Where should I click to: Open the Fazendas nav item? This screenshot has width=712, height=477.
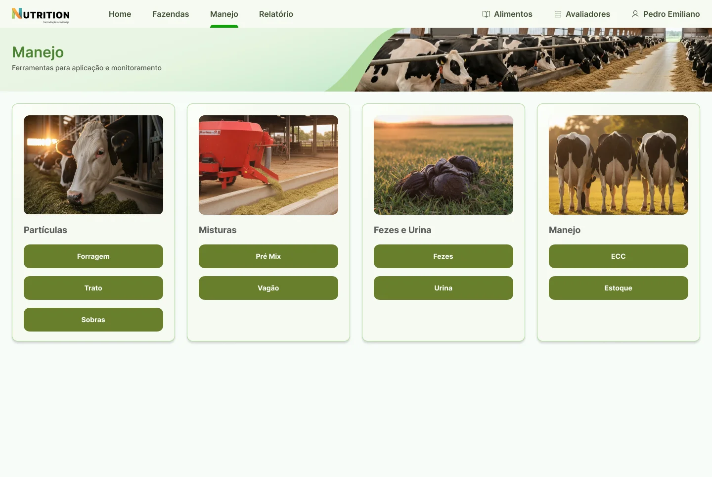tap(171, 14)
